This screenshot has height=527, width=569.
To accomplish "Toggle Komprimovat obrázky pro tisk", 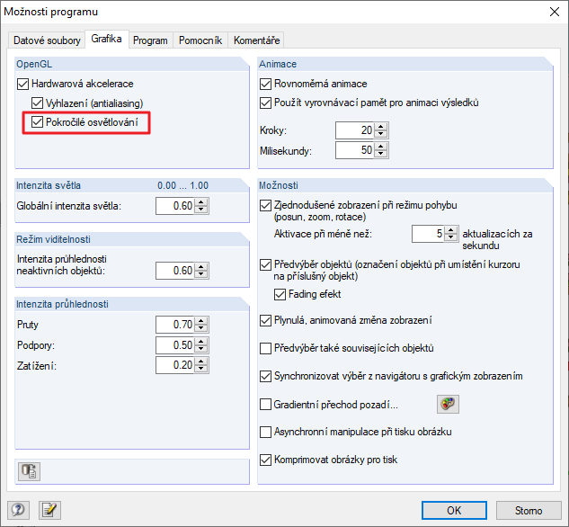I will click(x=266, y=460).
